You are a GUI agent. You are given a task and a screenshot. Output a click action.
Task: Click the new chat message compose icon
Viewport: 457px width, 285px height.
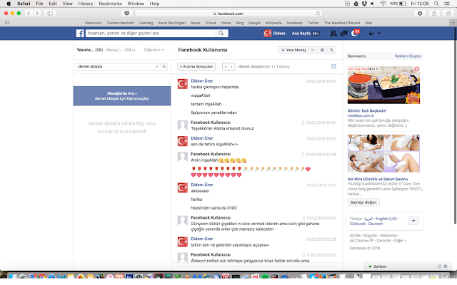pyautogui.click(x=439, y=266)
